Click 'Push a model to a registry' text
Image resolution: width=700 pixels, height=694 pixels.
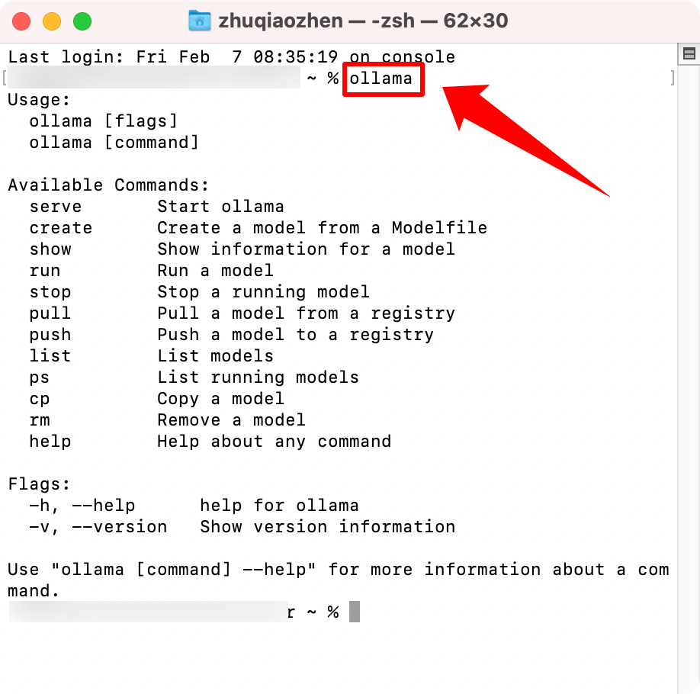click(296, 335)
